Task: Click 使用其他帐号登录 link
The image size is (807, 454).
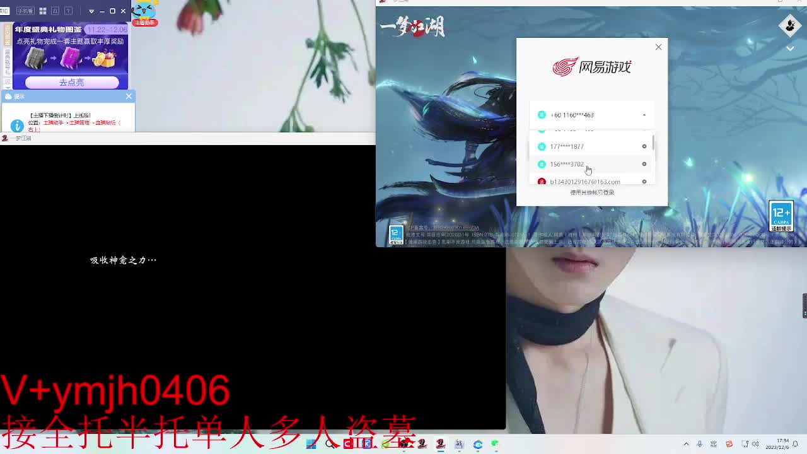Action: (x=592, y=192)
